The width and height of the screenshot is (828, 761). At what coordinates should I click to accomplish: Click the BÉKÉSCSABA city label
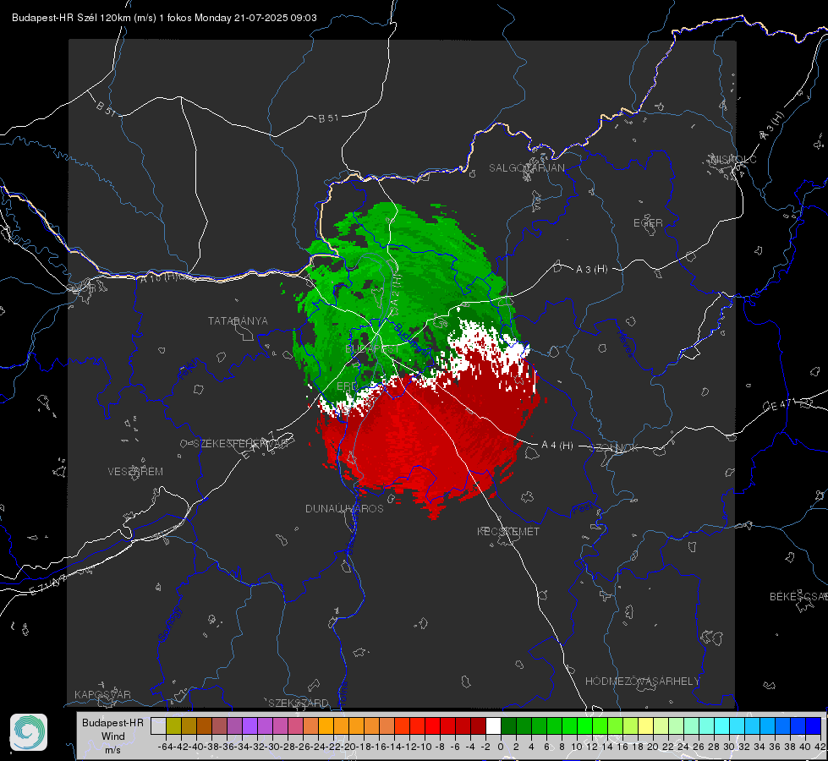click(x=798, y=597)
